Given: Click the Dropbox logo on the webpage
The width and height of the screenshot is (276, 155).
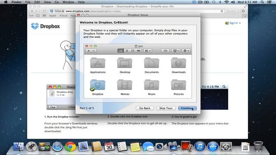Looking at the screenshot, I should click(45, 26).
